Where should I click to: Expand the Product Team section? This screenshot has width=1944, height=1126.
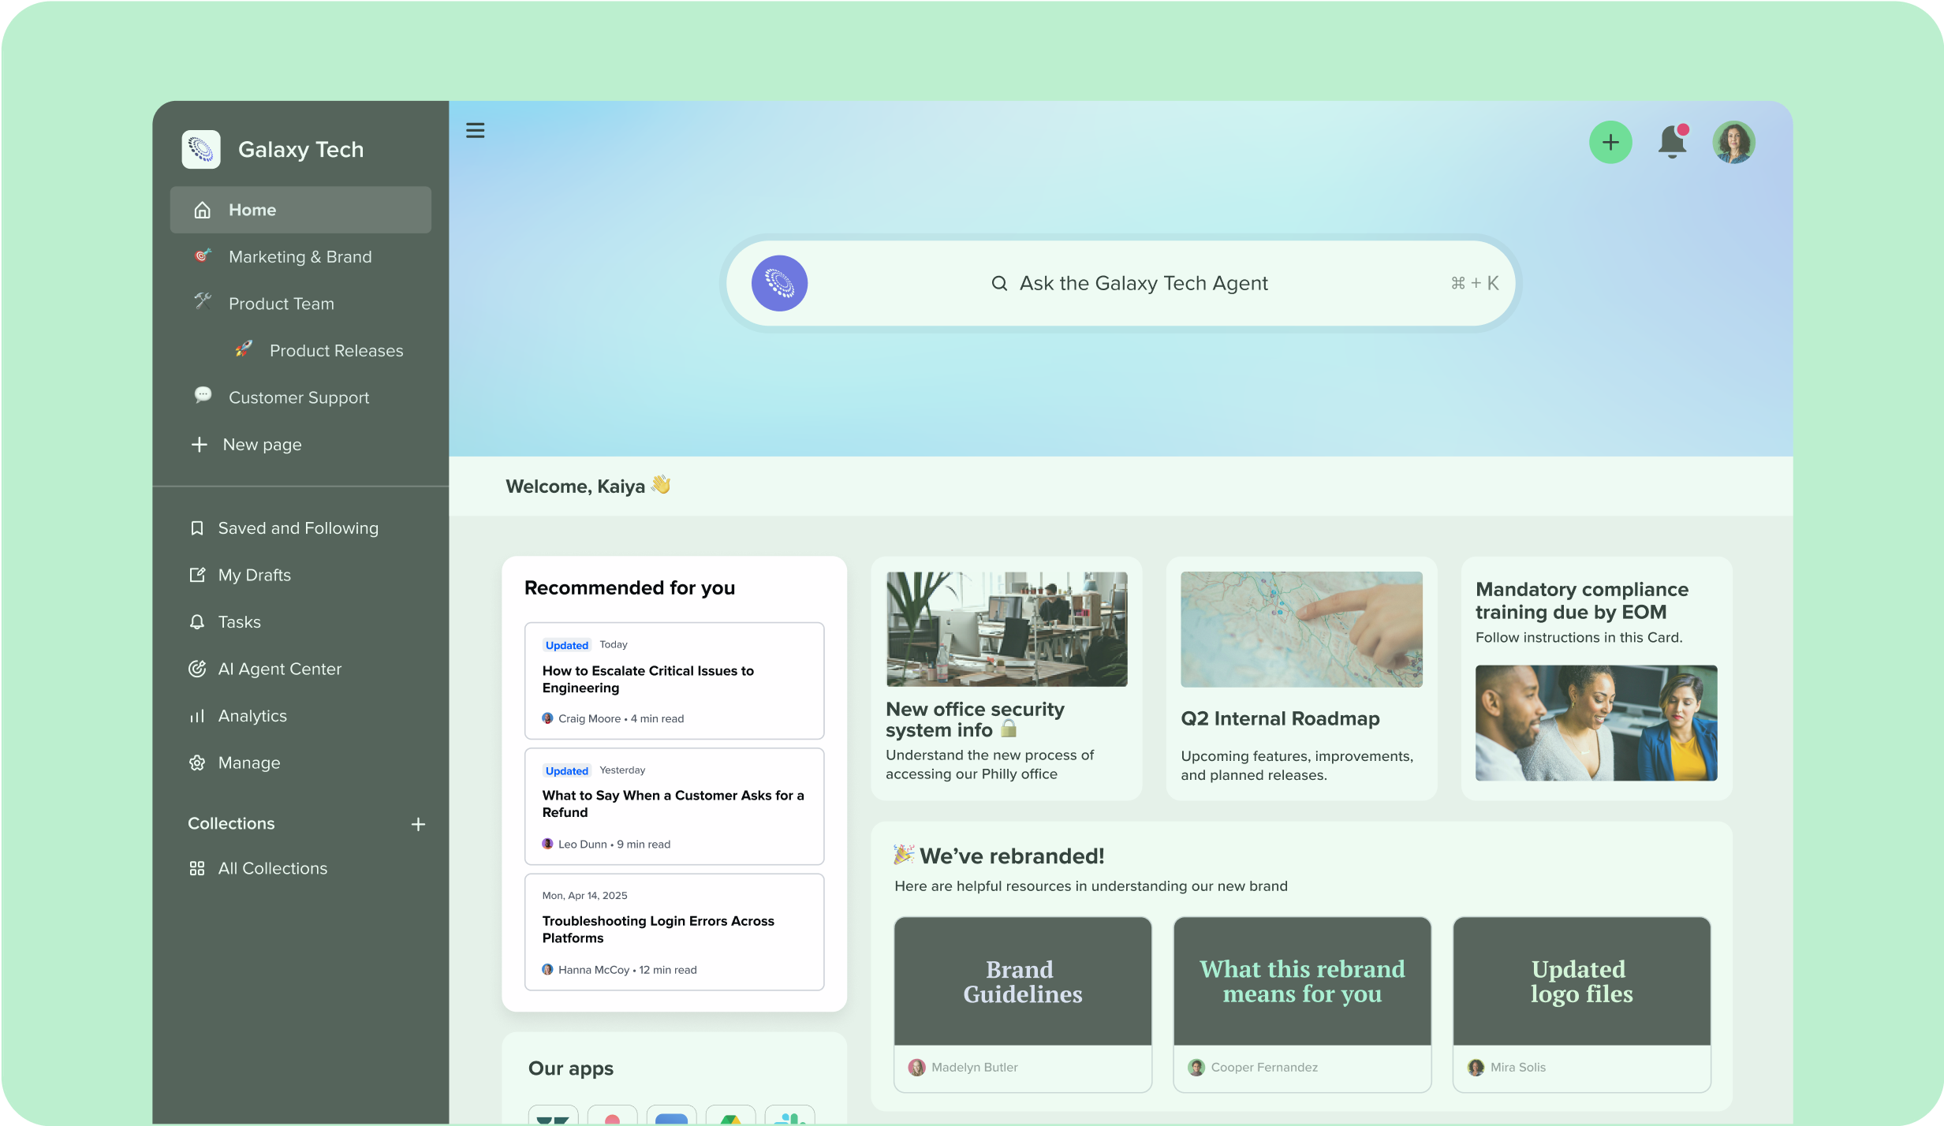(281, 304)
